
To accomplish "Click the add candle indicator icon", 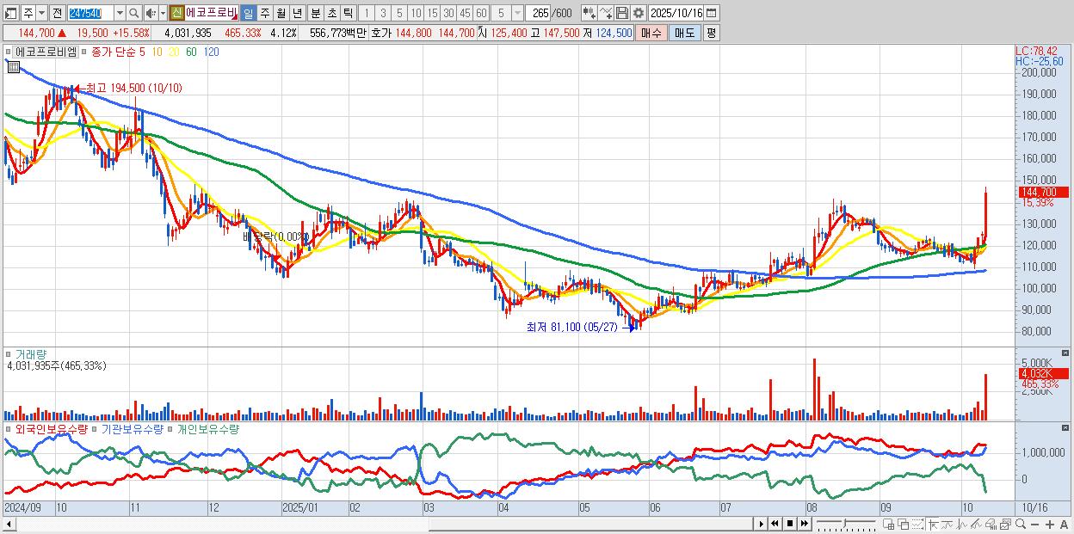I will [x=589, y=13].
